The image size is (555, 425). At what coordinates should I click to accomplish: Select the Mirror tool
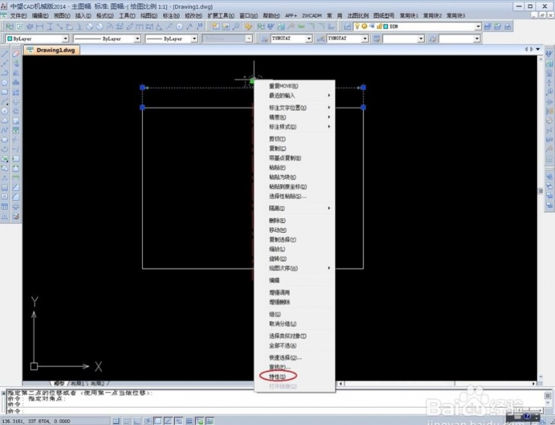click(x=15, y=73)
